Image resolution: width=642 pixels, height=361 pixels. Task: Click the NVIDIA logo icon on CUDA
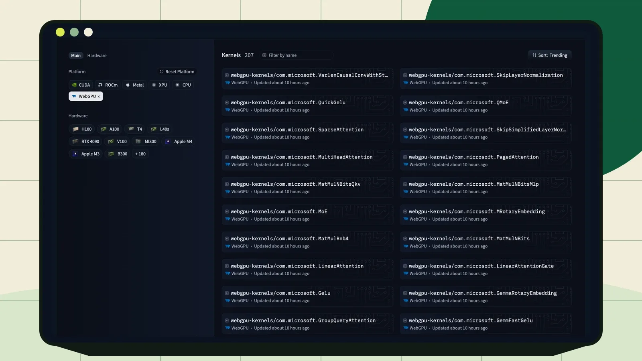click(x=74, y=85)
